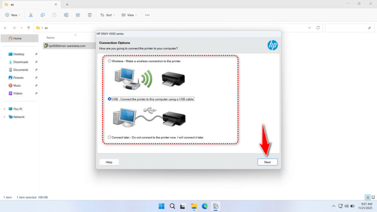The image size is (377, 212).
Task: Open the See more toolbar menu
Action: coord(147,15)
